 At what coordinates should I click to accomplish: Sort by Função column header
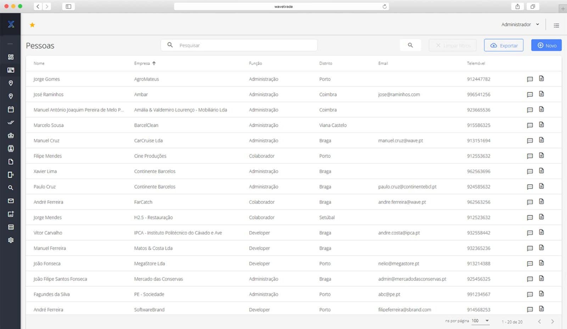(255, 63)
